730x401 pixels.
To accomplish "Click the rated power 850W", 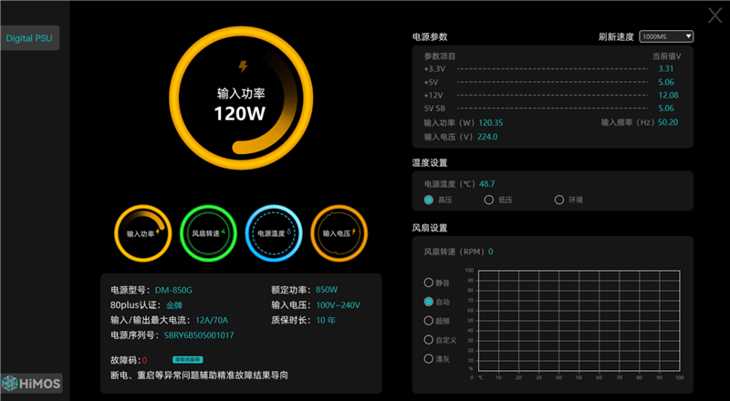I will (x=327, y=290).
